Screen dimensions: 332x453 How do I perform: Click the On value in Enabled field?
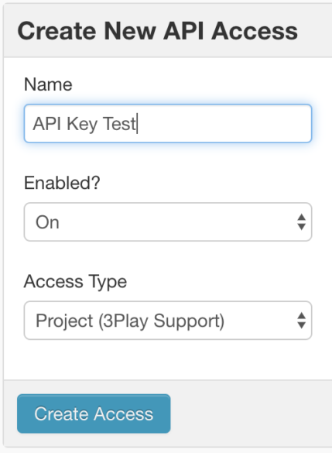coord(47,222)
